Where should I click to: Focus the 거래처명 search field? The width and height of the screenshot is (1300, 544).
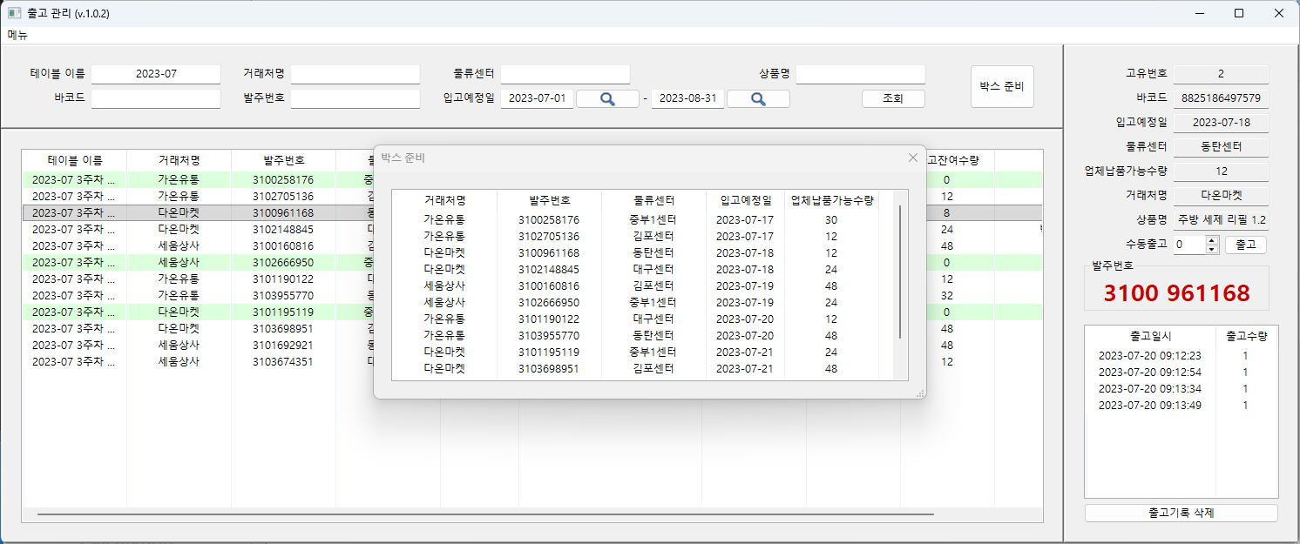(x=355, y=74)
